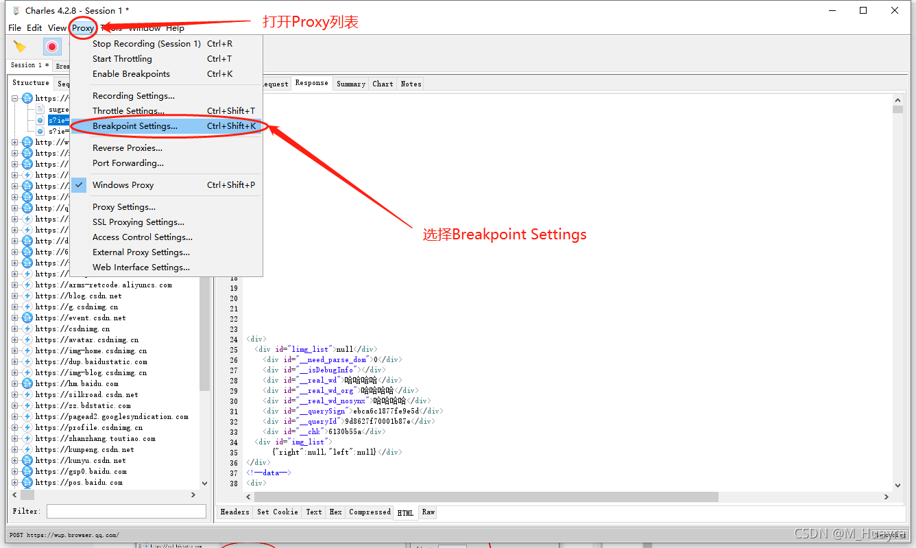
Task: Click the globe icon beside https://event.csdn.net
Action: pyautogui.click(x=27, y=318)
